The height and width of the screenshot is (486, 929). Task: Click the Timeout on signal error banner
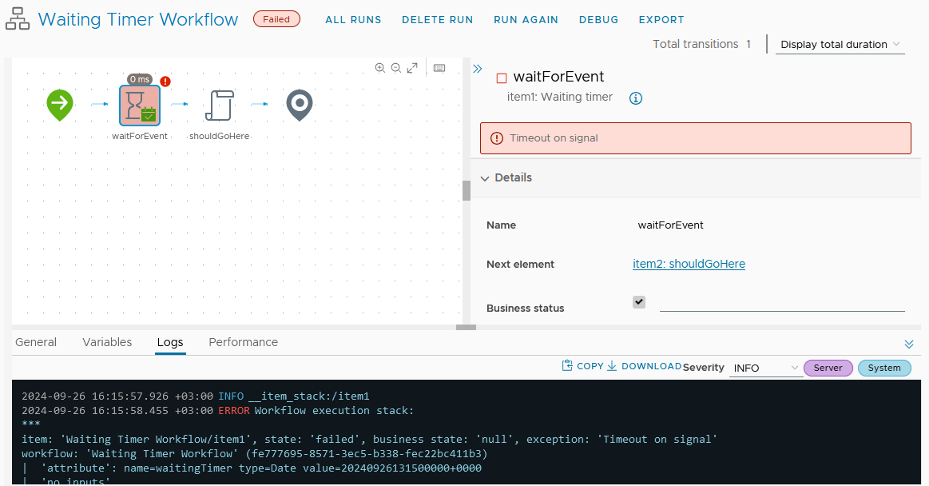point(696,138)
